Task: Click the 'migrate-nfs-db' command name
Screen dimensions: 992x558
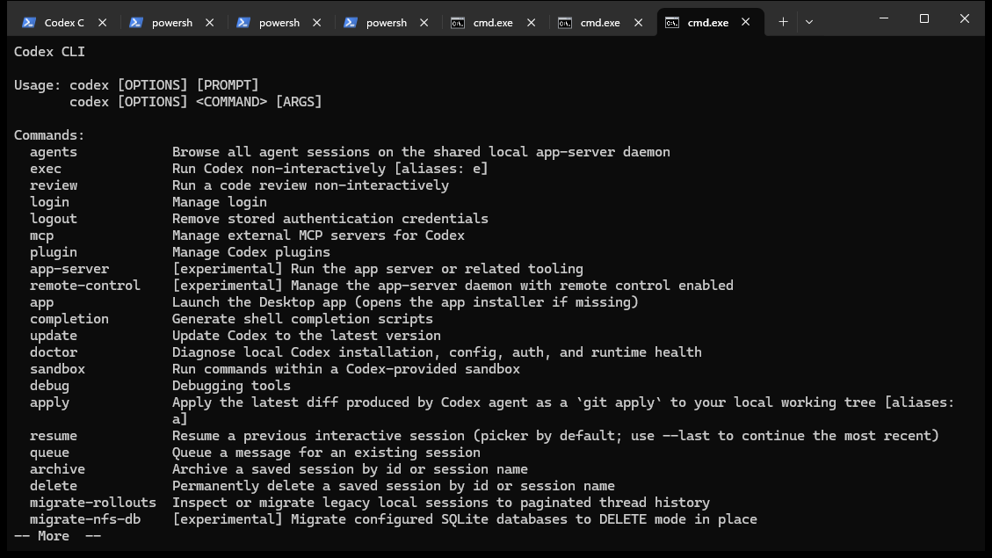Action: (x=84, y=519)
